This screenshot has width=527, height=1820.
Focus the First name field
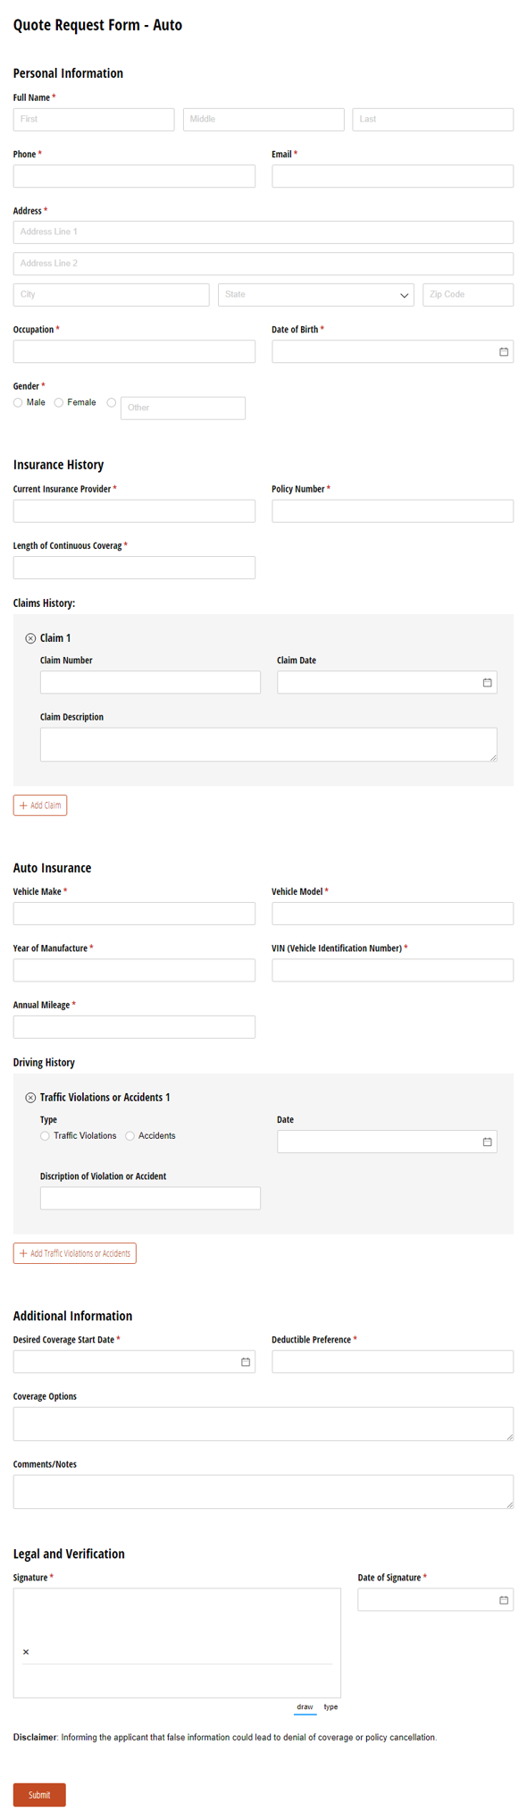click(94, 120)
